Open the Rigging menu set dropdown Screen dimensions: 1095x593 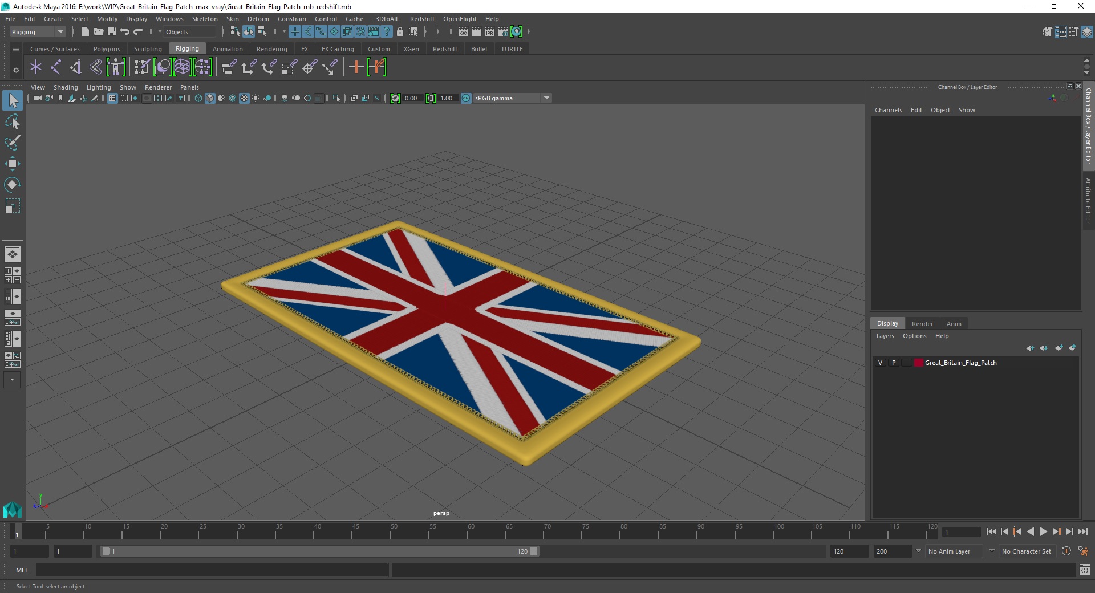click(38, 32)
